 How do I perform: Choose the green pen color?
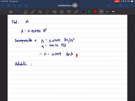tap(89, 12)
